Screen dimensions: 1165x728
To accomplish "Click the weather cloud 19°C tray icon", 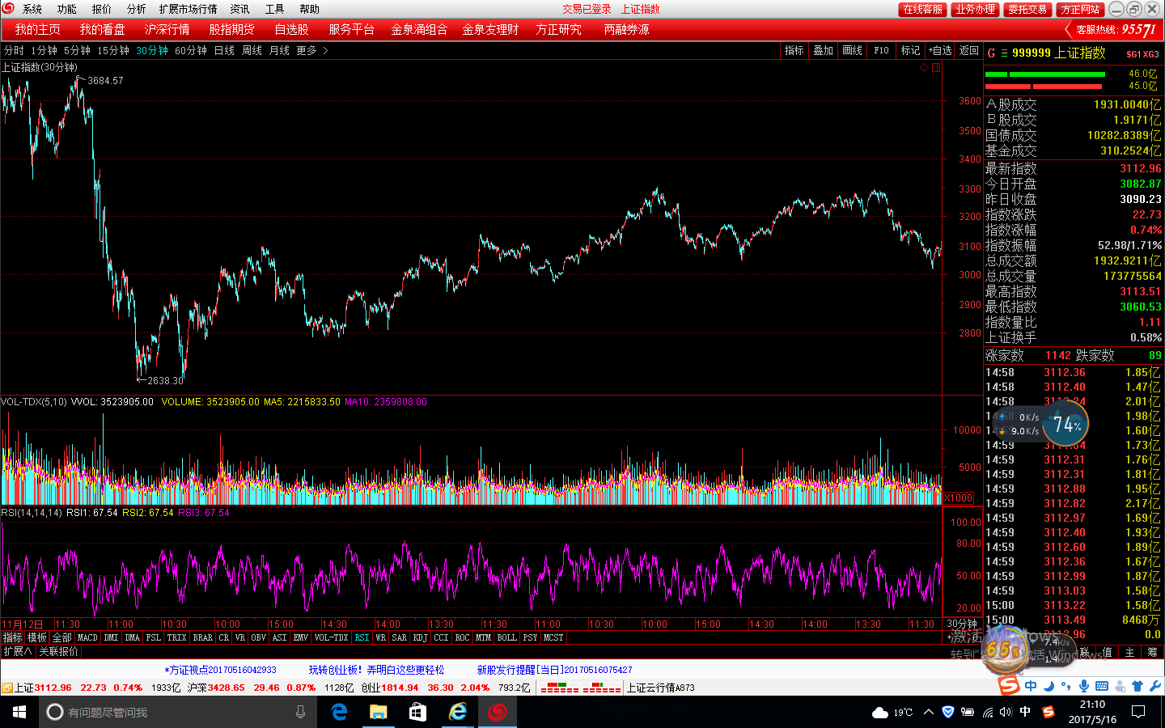I will click(x=892, y=713).
